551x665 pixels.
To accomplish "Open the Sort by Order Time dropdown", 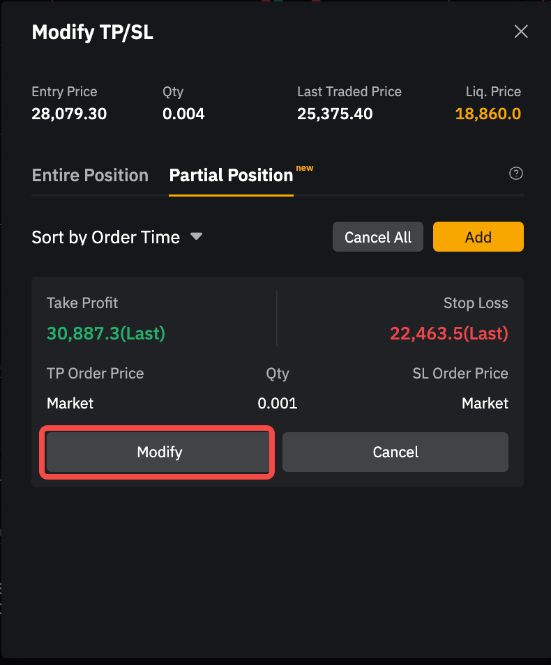I will point(106,237).
